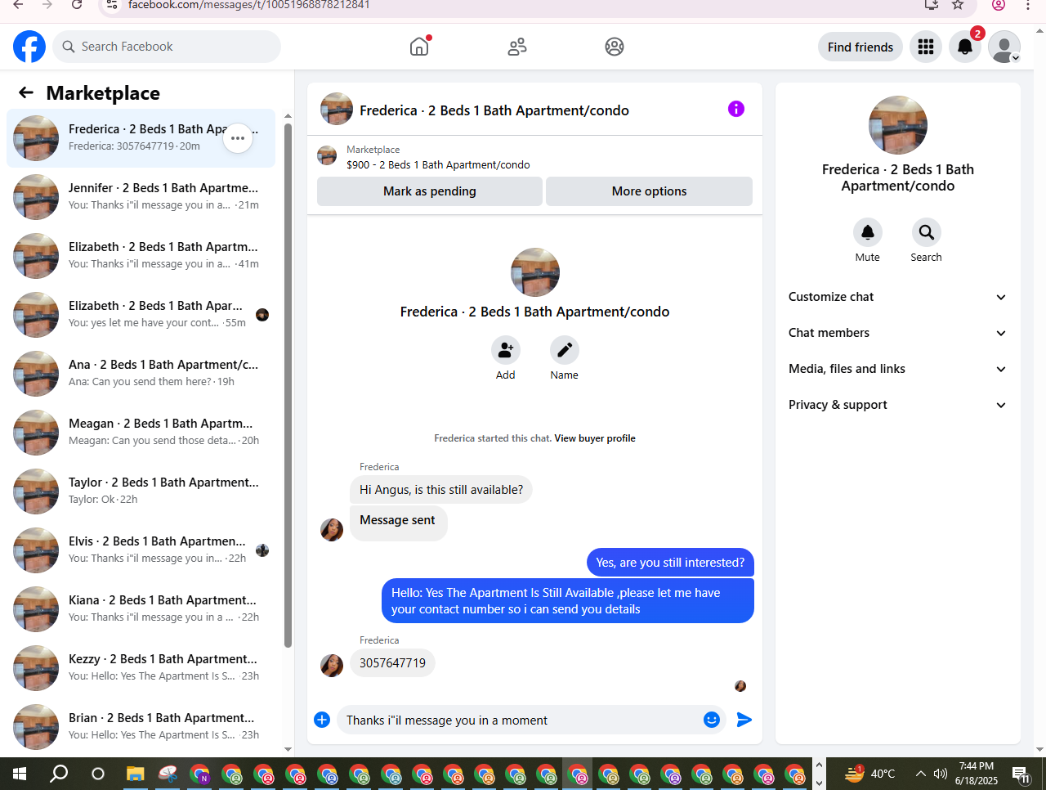Image resolution: width=1046 pixels, height=790 pixels.
Task: Click the Mark as pending button
Action: [x=430, y=191]
